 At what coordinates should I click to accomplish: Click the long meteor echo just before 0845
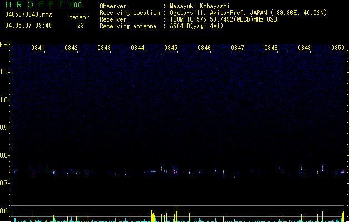153,171
